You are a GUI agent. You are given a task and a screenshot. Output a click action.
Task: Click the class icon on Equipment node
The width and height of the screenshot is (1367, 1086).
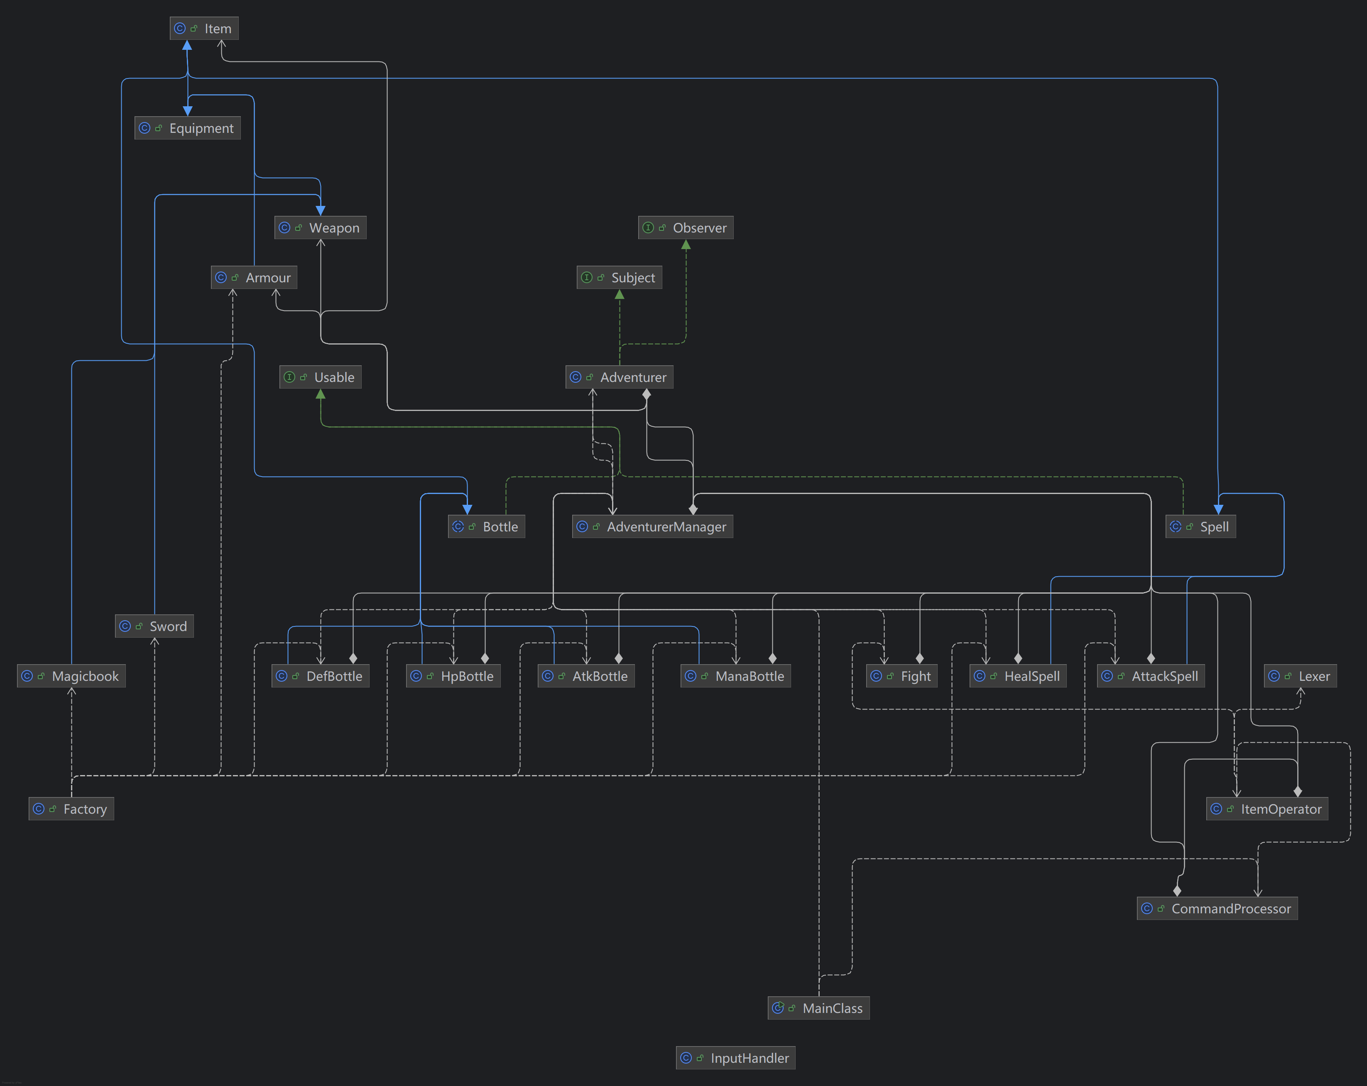coord(145,128)
